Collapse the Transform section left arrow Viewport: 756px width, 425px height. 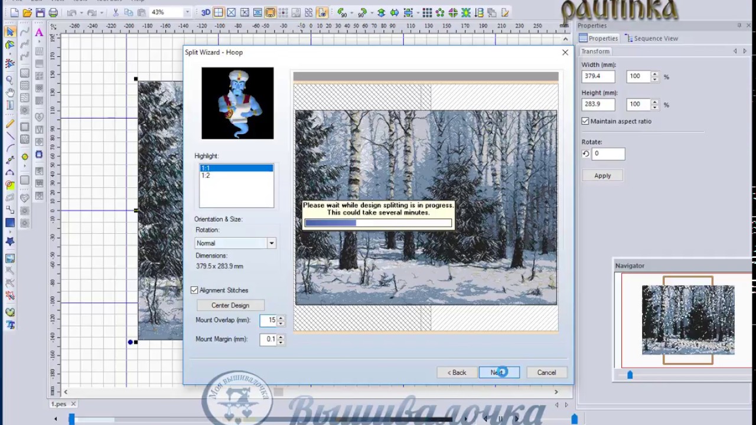click(x=735, y=51)
